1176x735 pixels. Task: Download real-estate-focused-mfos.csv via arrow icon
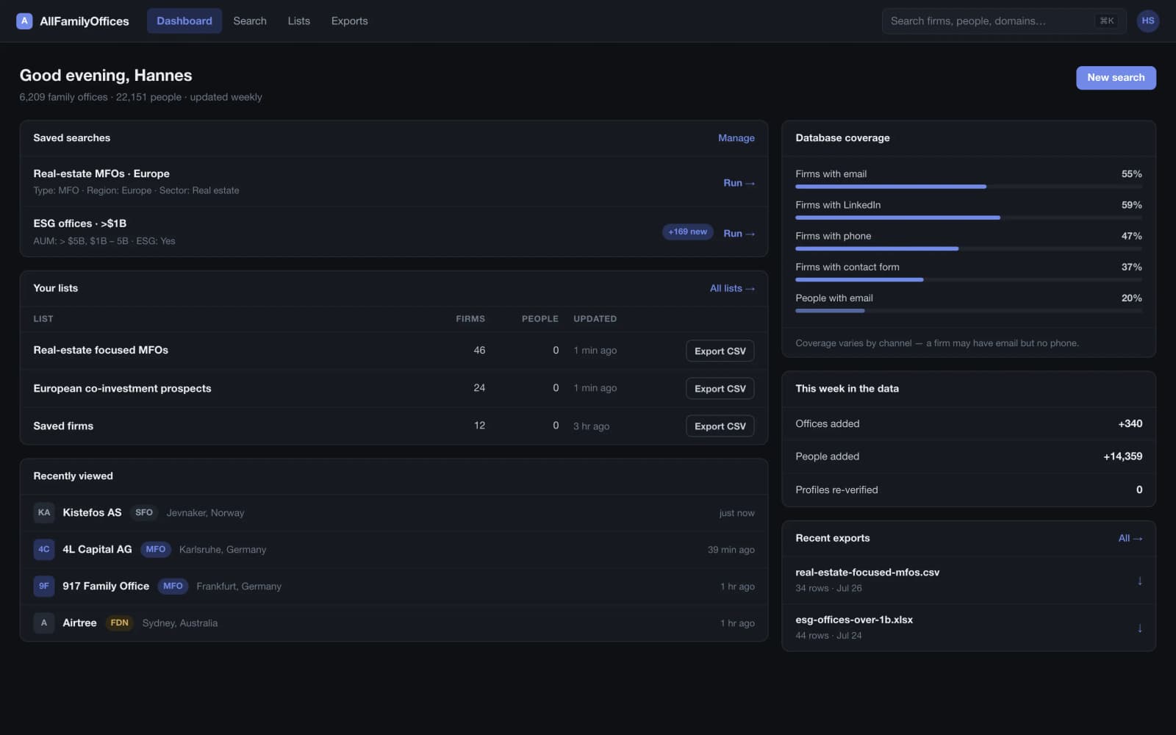tap(1139, 581)
